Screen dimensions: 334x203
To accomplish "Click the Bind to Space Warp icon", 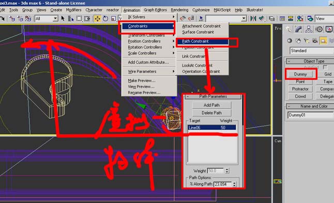I will [x=28, y=19].
